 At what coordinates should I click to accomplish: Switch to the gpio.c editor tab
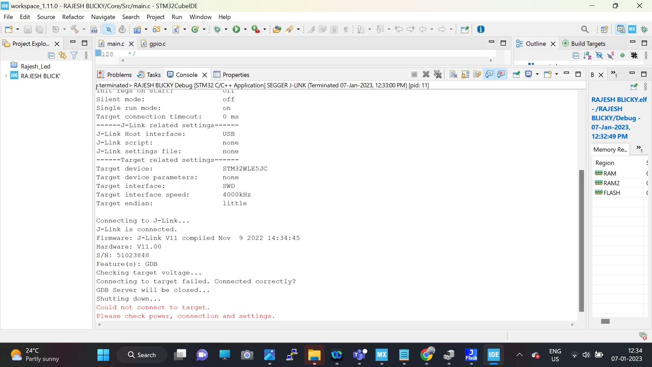pos(153,44)
